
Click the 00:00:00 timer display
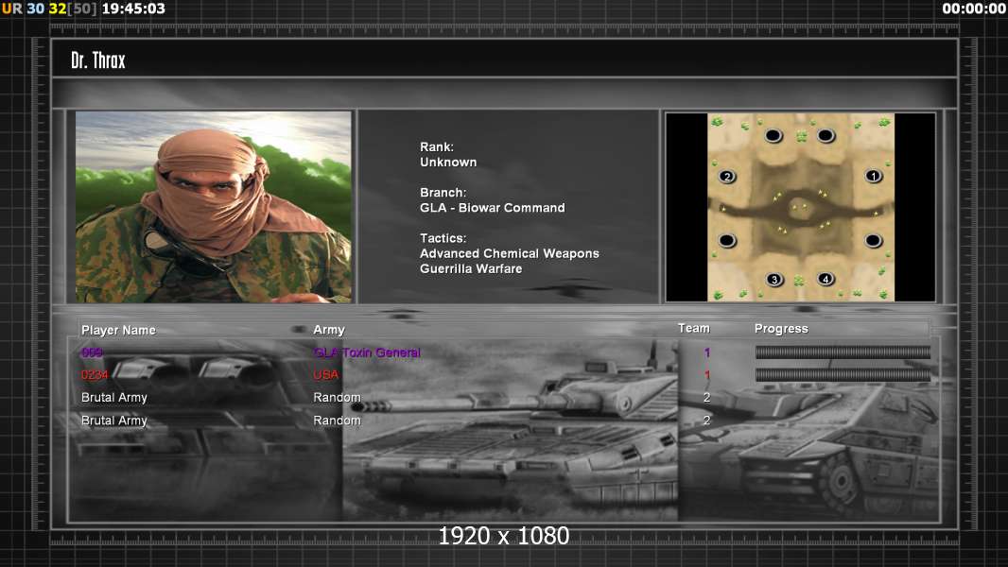click(x=974, y=9)
